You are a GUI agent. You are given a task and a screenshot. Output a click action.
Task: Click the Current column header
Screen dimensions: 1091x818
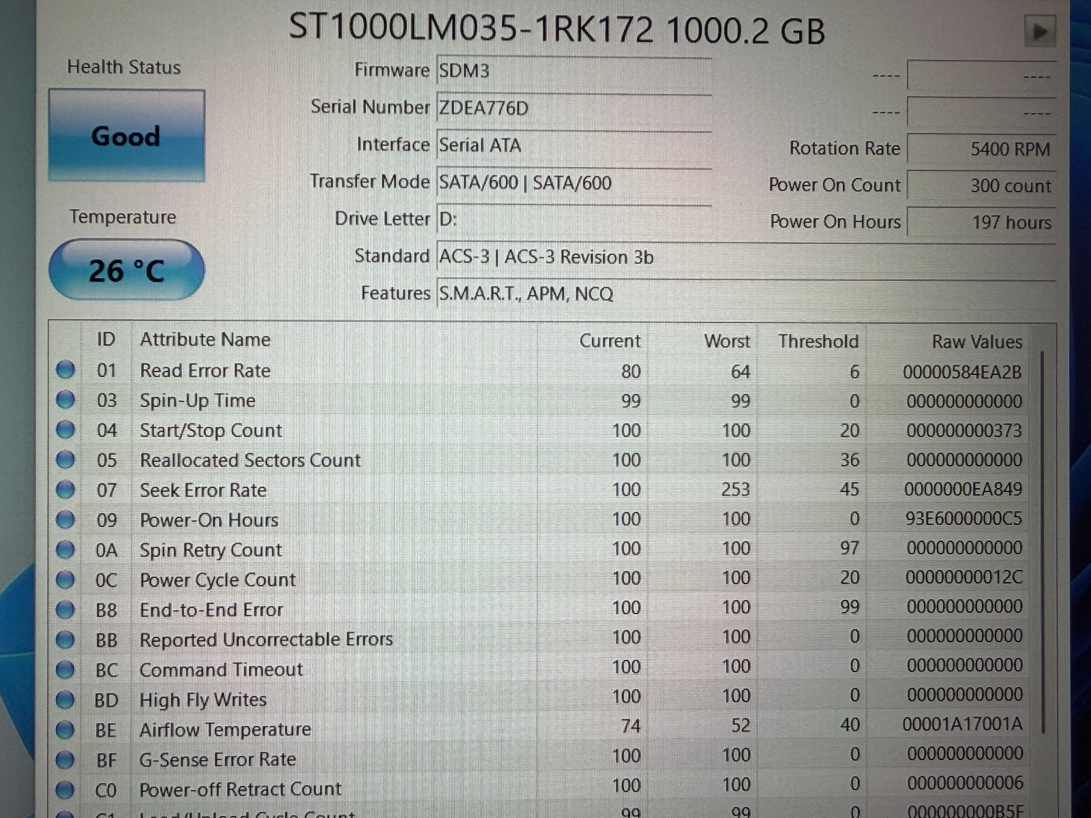pos(610,341)
